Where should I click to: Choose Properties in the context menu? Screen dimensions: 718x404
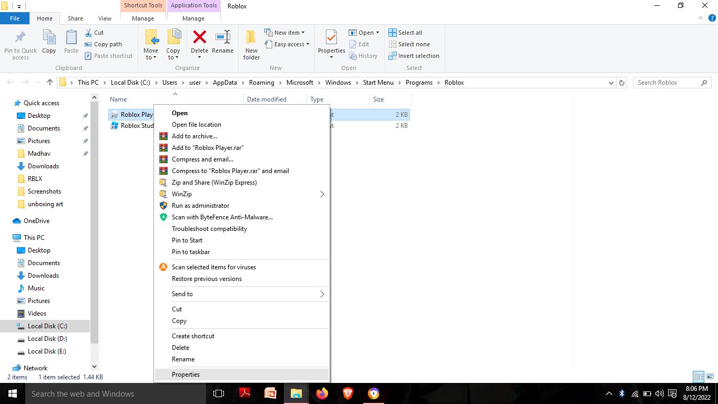(x=242, y=375)
